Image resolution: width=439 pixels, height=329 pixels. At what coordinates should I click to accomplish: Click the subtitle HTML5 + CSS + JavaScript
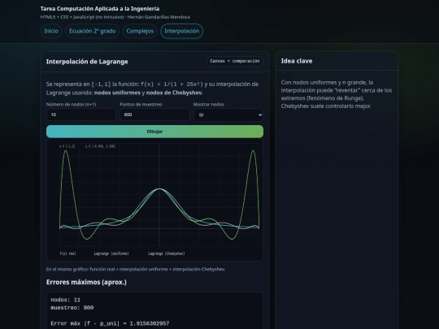click(115, 17)
